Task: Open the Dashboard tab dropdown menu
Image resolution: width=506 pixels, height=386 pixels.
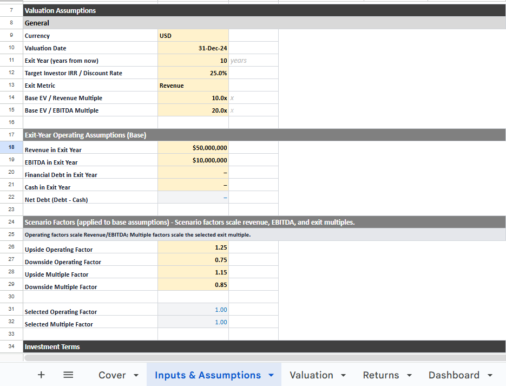Action: point(489,375)
